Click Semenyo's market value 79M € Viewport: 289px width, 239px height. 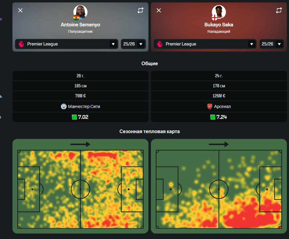[80, 96]
